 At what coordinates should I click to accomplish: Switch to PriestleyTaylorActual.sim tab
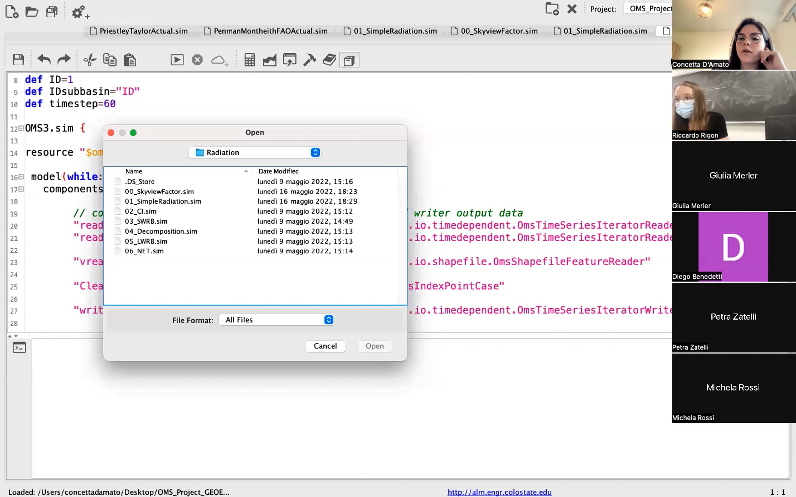click(139, 31)
